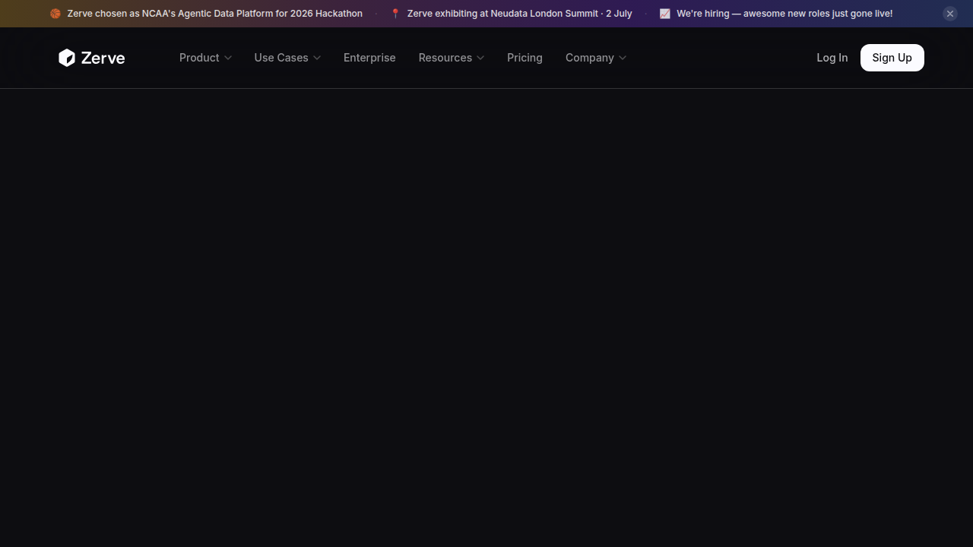Viewport: 973px width, 547px height.
Task: Open the We're hiring announcement link
Action: (784, 14)
